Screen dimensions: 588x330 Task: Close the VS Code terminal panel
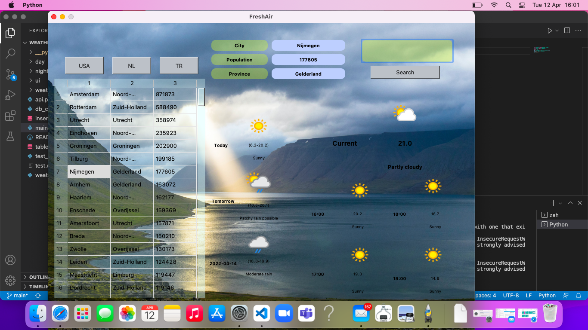(x=580, y=203)
